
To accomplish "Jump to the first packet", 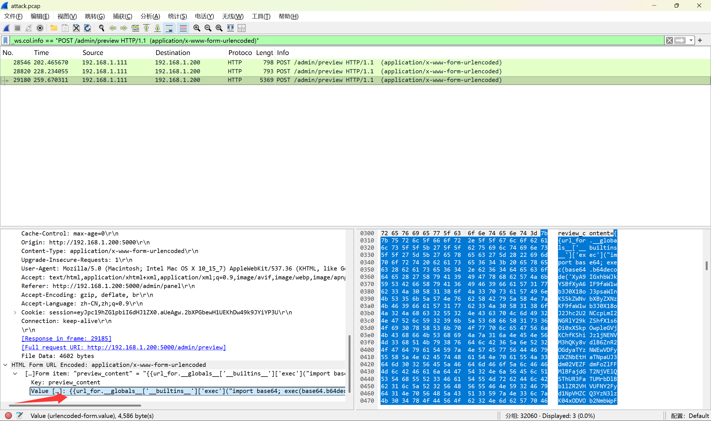I will 146,28.
